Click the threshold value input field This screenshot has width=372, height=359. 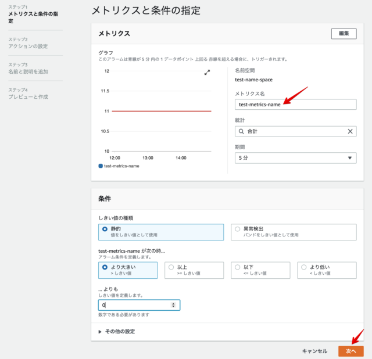click(x=139, y=305)
